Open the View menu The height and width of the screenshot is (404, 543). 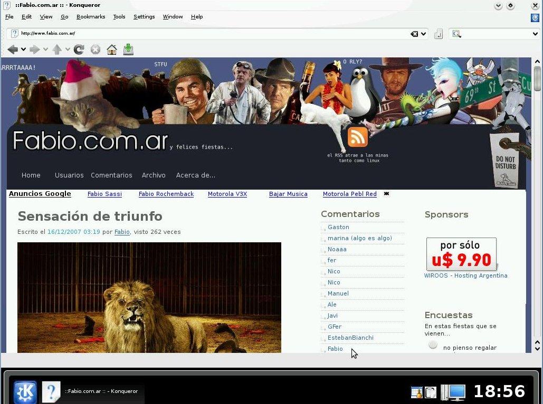[46, 16]
